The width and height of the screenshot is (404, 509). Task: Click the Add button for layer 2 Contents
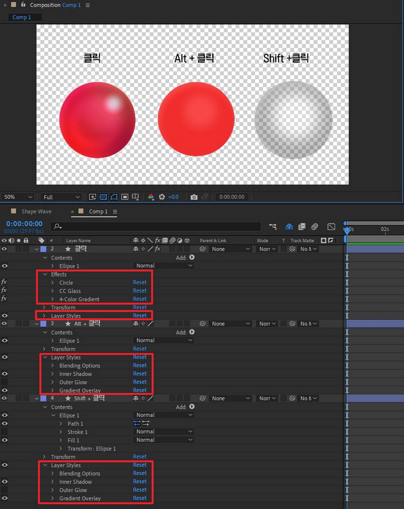(192, 257)
